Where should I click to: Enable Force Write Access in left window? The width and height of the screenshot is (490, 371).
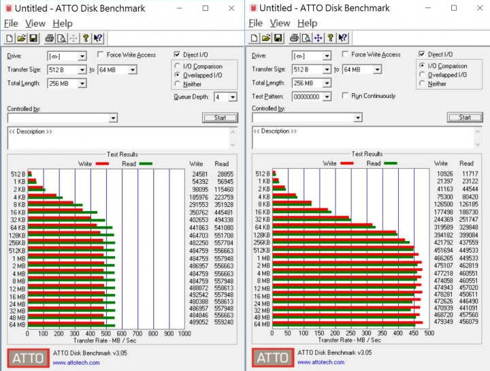coord(100,54)
